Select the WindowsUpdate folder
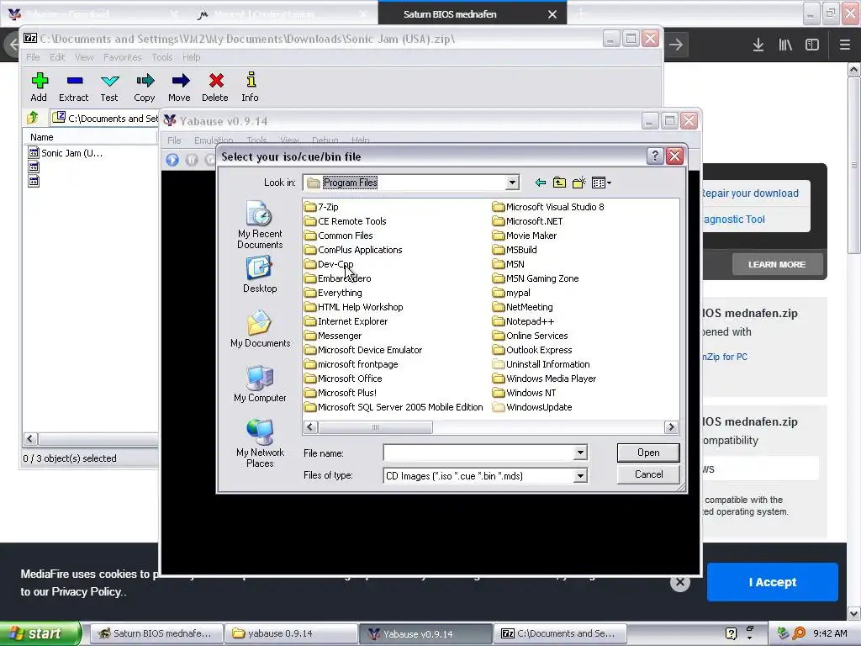Viewport: 861px width, 646px height. 532,407
